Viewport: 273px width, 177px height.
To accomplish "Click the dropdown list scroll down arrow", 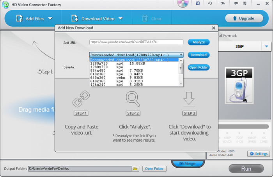I will (181, 84).
